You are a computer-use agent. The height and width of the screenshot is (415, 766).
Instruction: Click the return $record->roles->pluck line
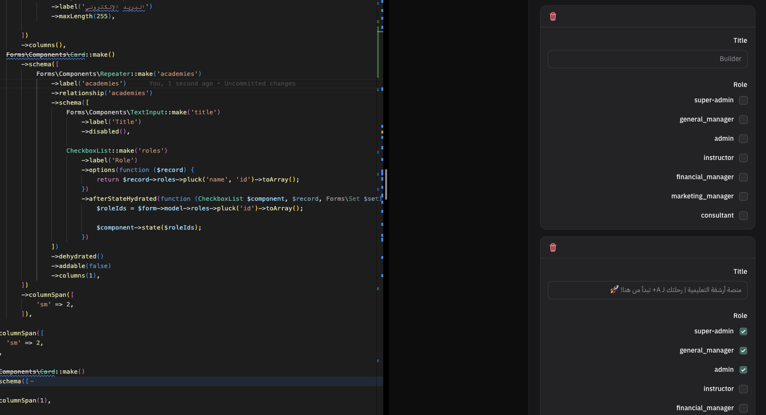[x=198, y=180]
